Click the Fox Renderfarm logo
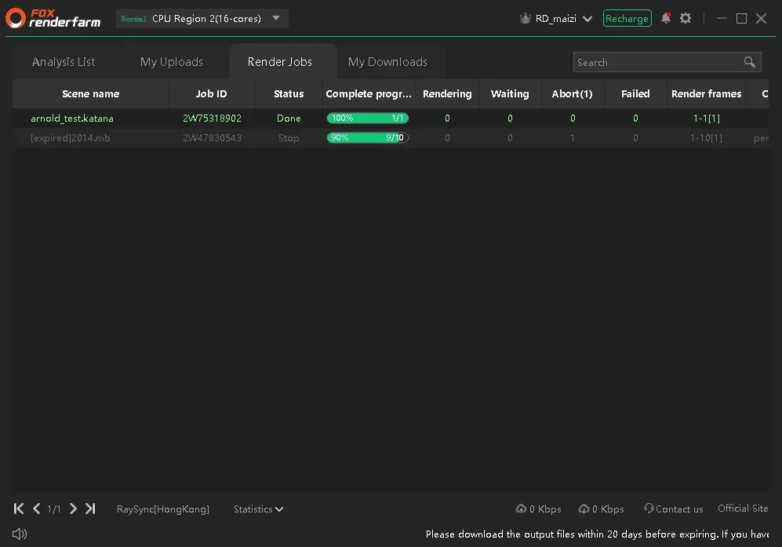782x547 pixels. click(x=53, y=18)
